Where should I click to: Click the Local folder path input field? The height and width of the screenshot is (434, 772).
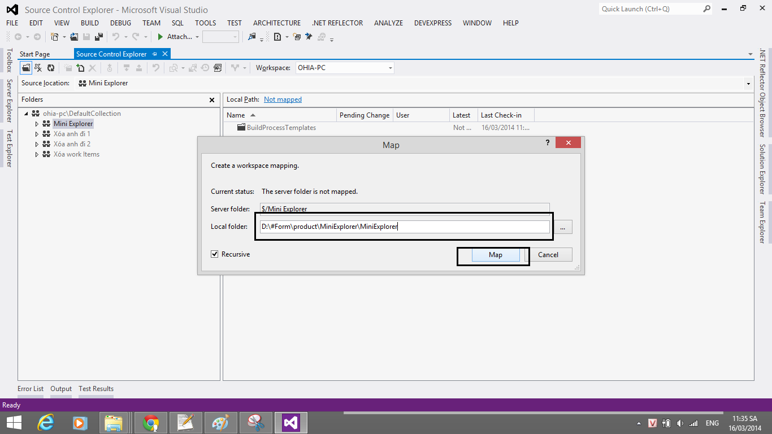click(405, 227)
